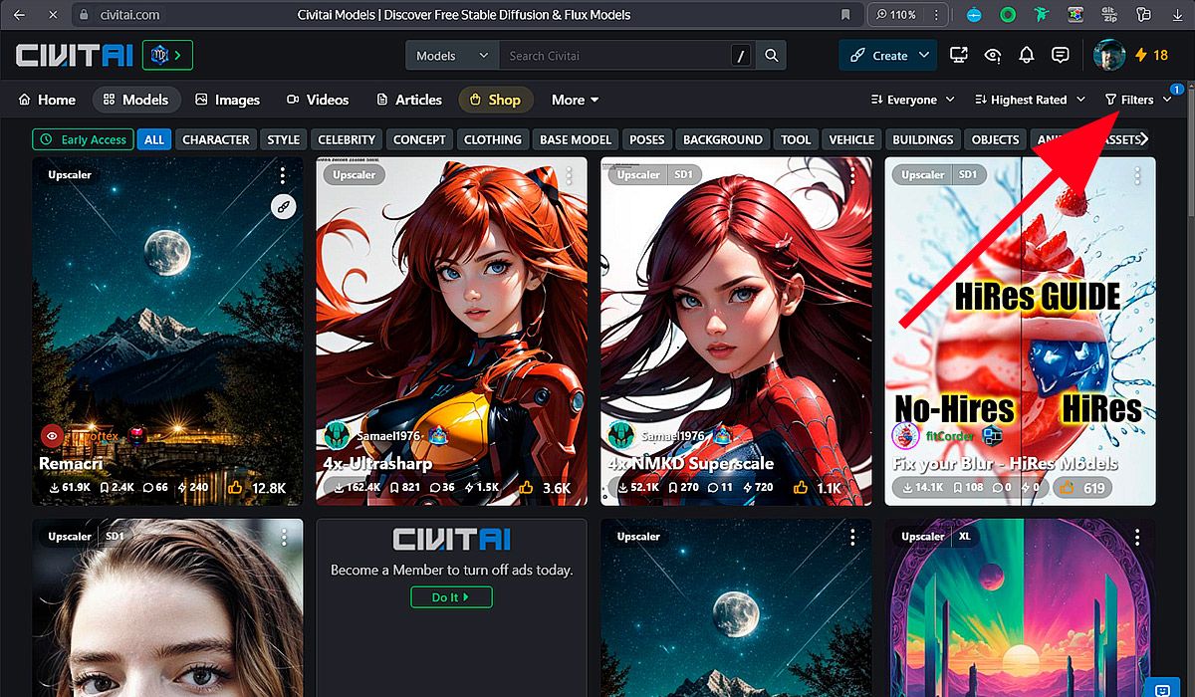Open the 4x NMKD Superscale model card
The height and width of the screenshot is (697, 1195).
736,331
